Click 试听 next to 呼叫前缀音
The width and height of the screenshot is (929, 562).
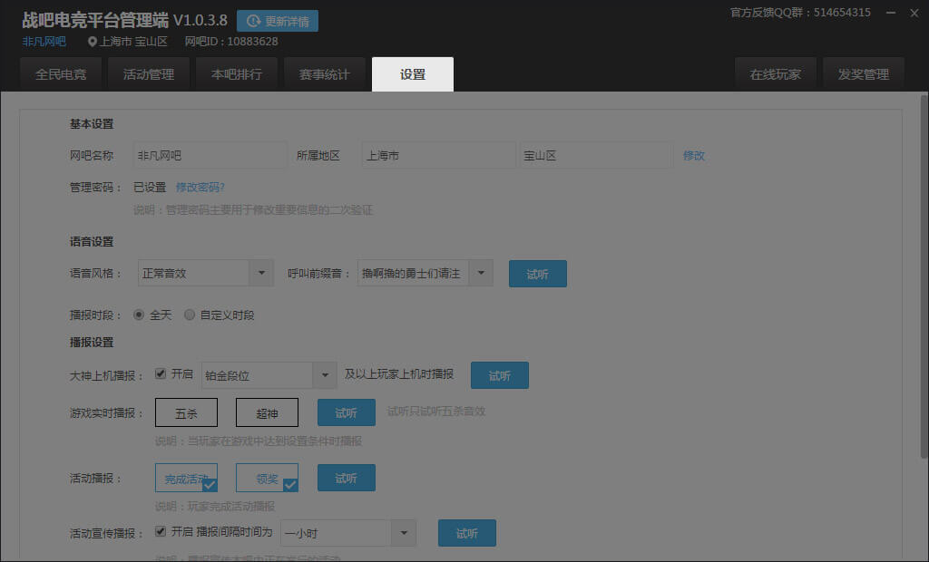coord(537,274)
